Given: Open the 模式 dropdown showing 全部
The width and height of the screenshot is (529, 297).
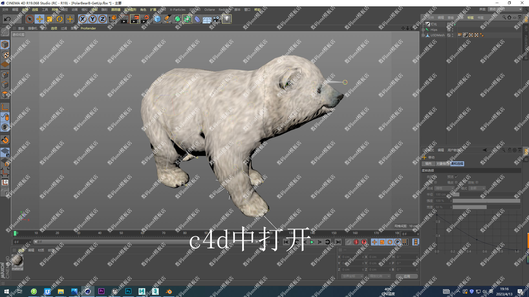Looking at the screenshot, I should 477,188.
